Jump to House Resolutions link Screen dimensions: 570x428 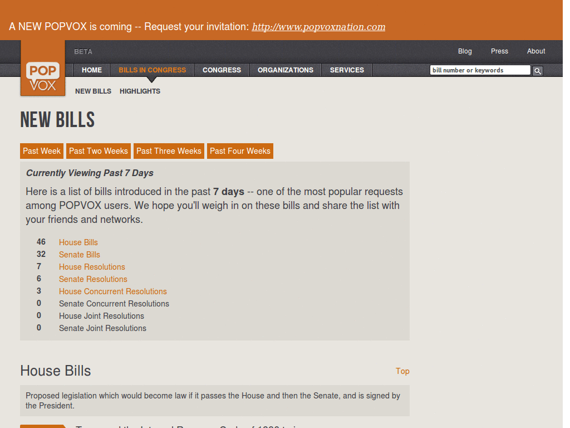[92, 267]
